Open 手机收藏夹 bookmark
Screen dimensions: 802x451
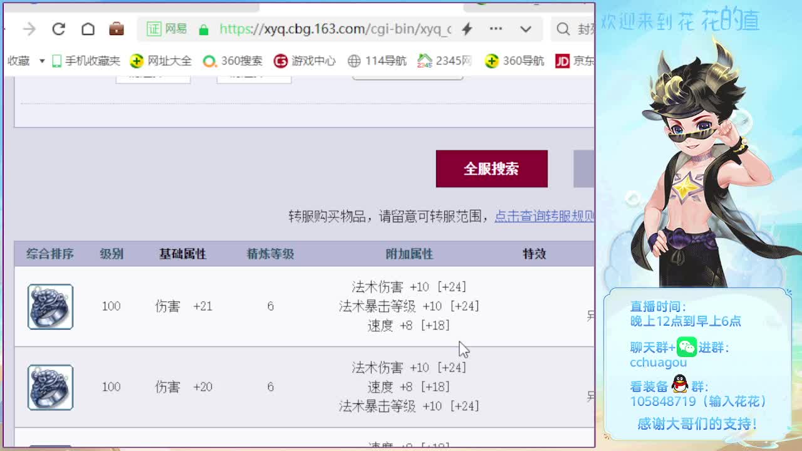click(x=86, y=61)
